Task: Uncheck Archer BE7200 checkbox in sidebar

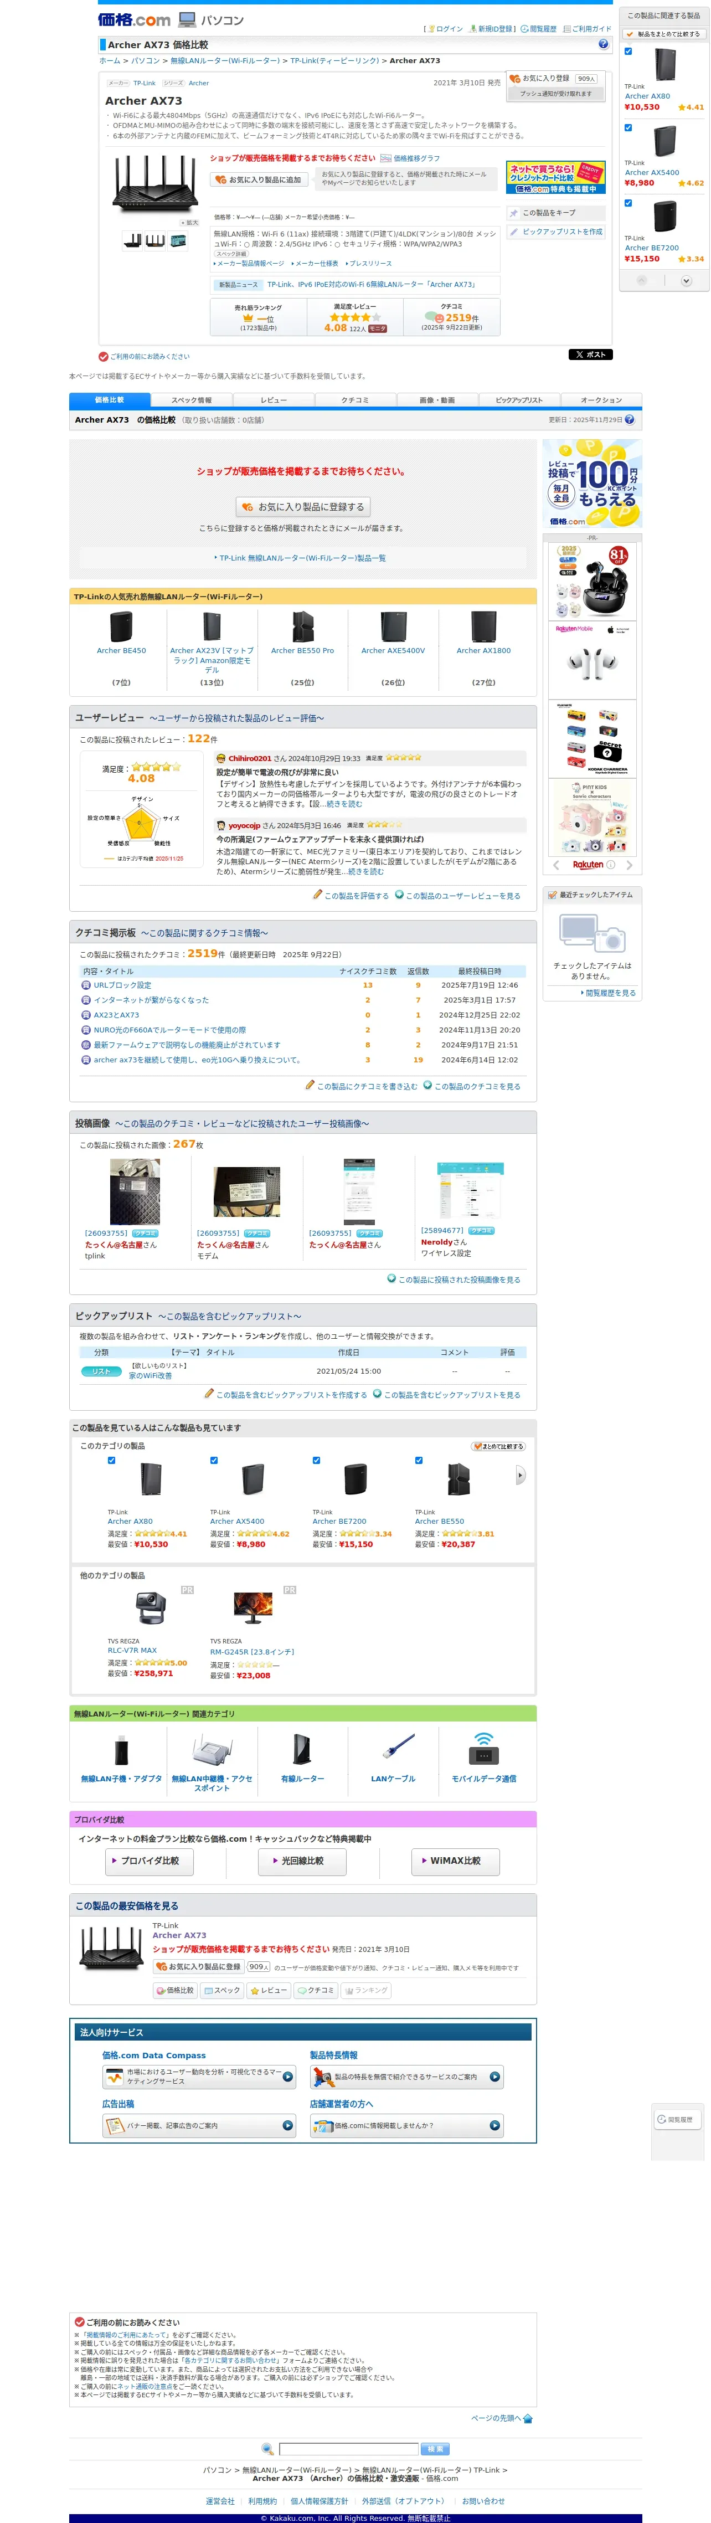Action: [628, 203]
